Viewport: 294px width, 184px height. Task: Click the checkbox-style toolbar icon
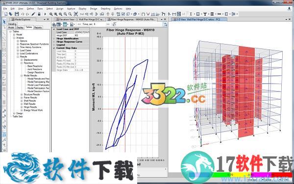click(x=123, y=14)
